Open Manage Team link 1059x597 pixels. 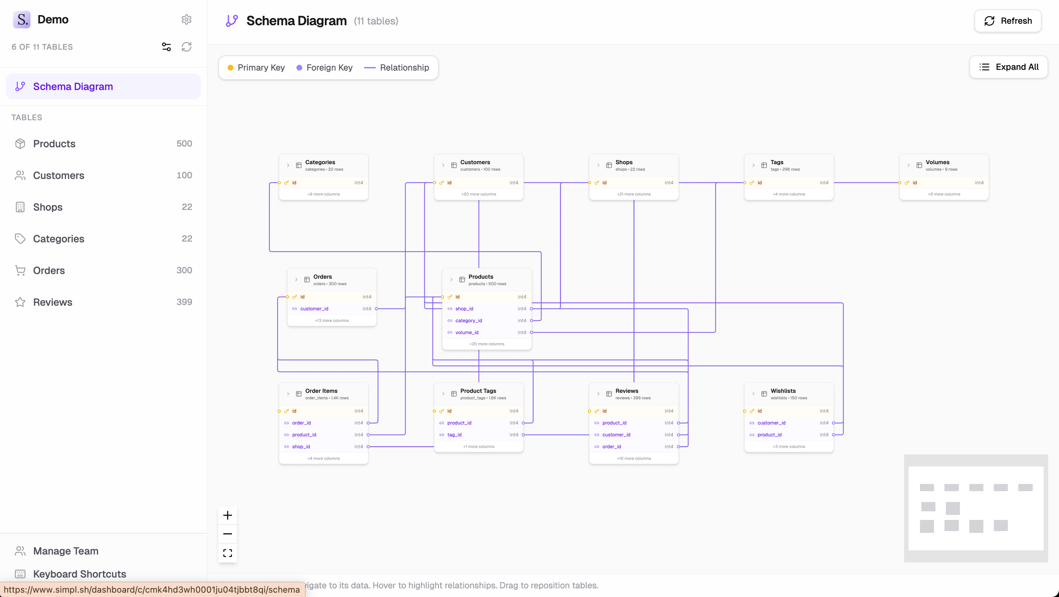(x=65, y=551)
